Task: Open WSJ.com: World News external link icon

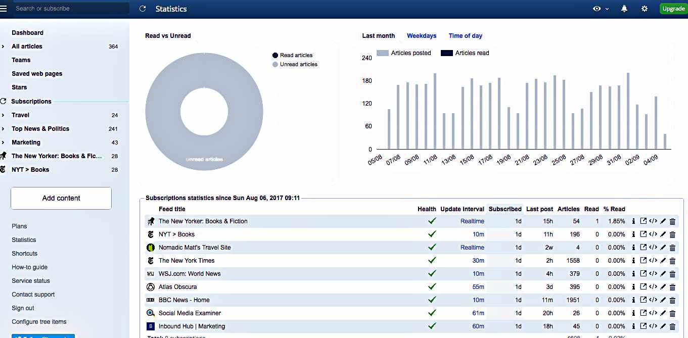Action: click(x=643, y=274)
